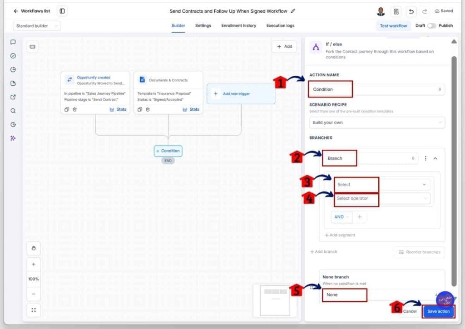
Task: Click Reorder branches button
Action: click(419, 252)
